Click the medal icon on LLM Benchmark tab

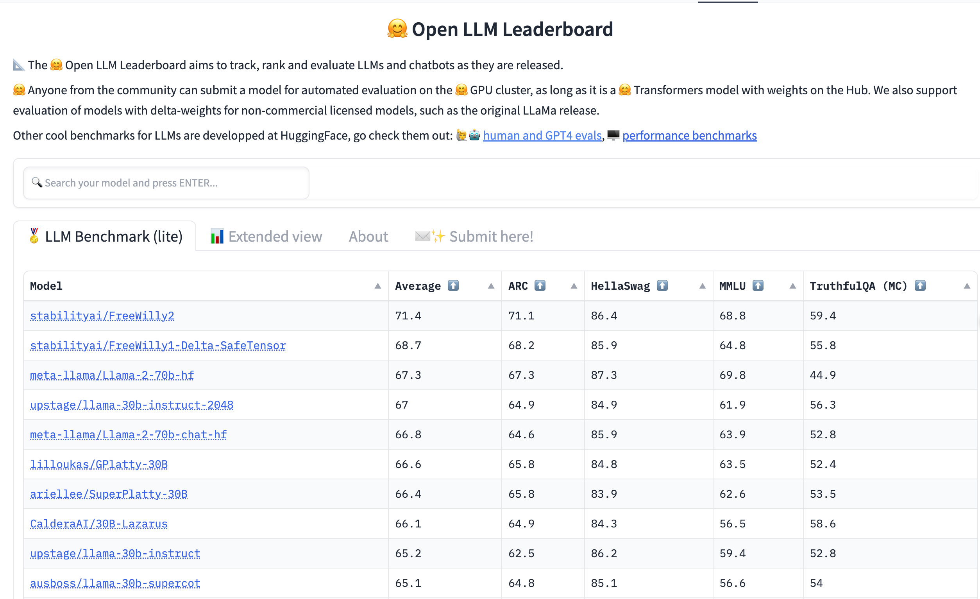pyautogui.click(x=34, y=236)
